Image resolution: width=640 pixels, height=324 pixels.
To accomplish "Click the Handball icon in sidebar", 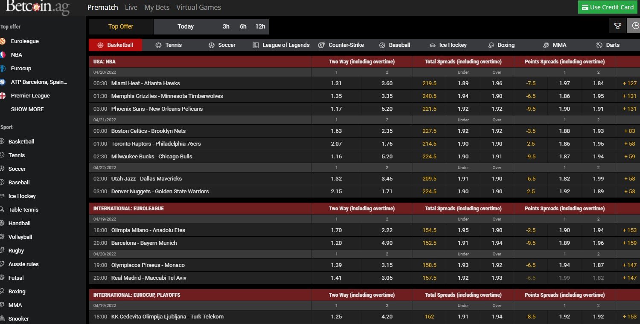I will coord(2,224).
